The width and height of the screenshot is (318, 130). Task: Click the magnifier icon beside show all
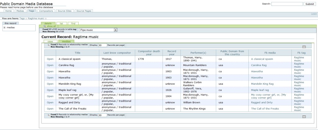tap(45, 26)
